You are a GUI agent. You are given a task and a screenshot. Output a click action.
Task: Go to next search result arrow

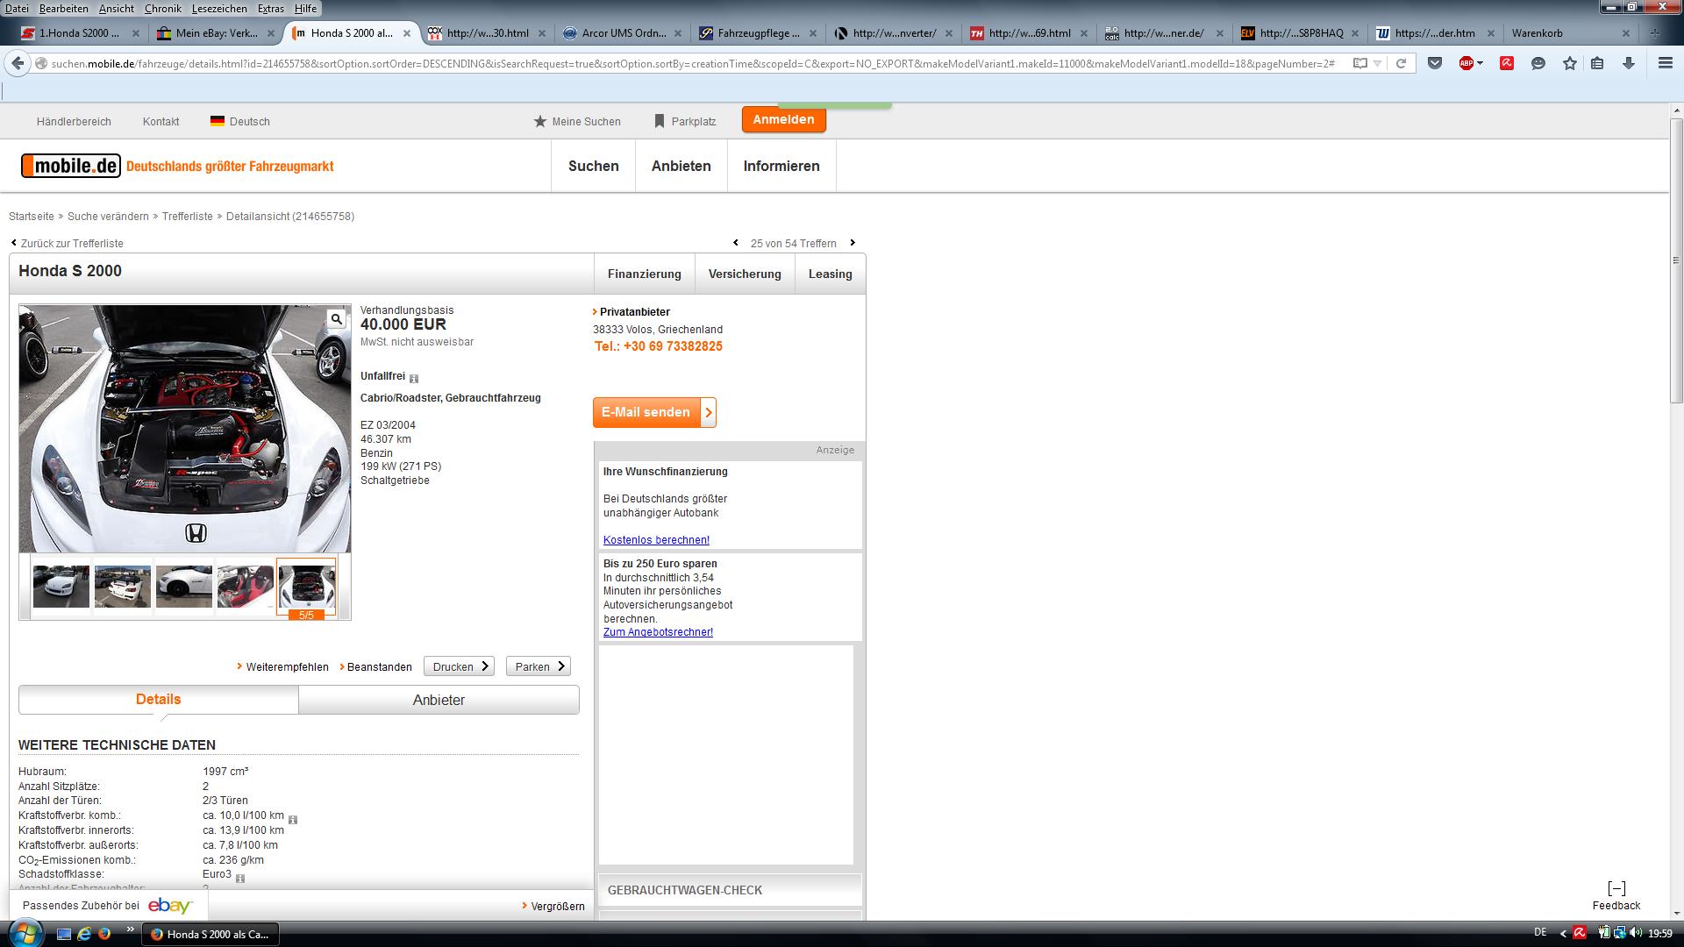coord(853,243)
